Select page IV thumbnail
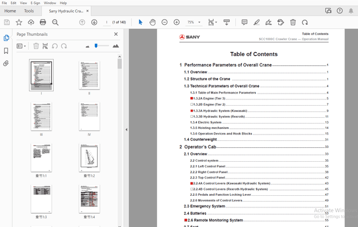 89,117
